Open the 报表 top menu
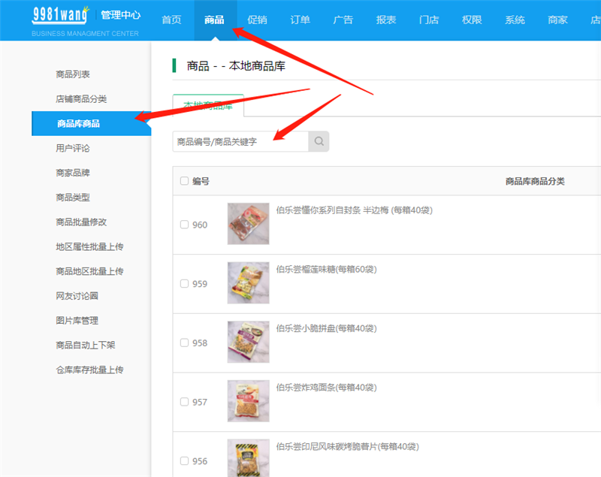This screenshot has height=477, width=601. [x=386, y=20]
